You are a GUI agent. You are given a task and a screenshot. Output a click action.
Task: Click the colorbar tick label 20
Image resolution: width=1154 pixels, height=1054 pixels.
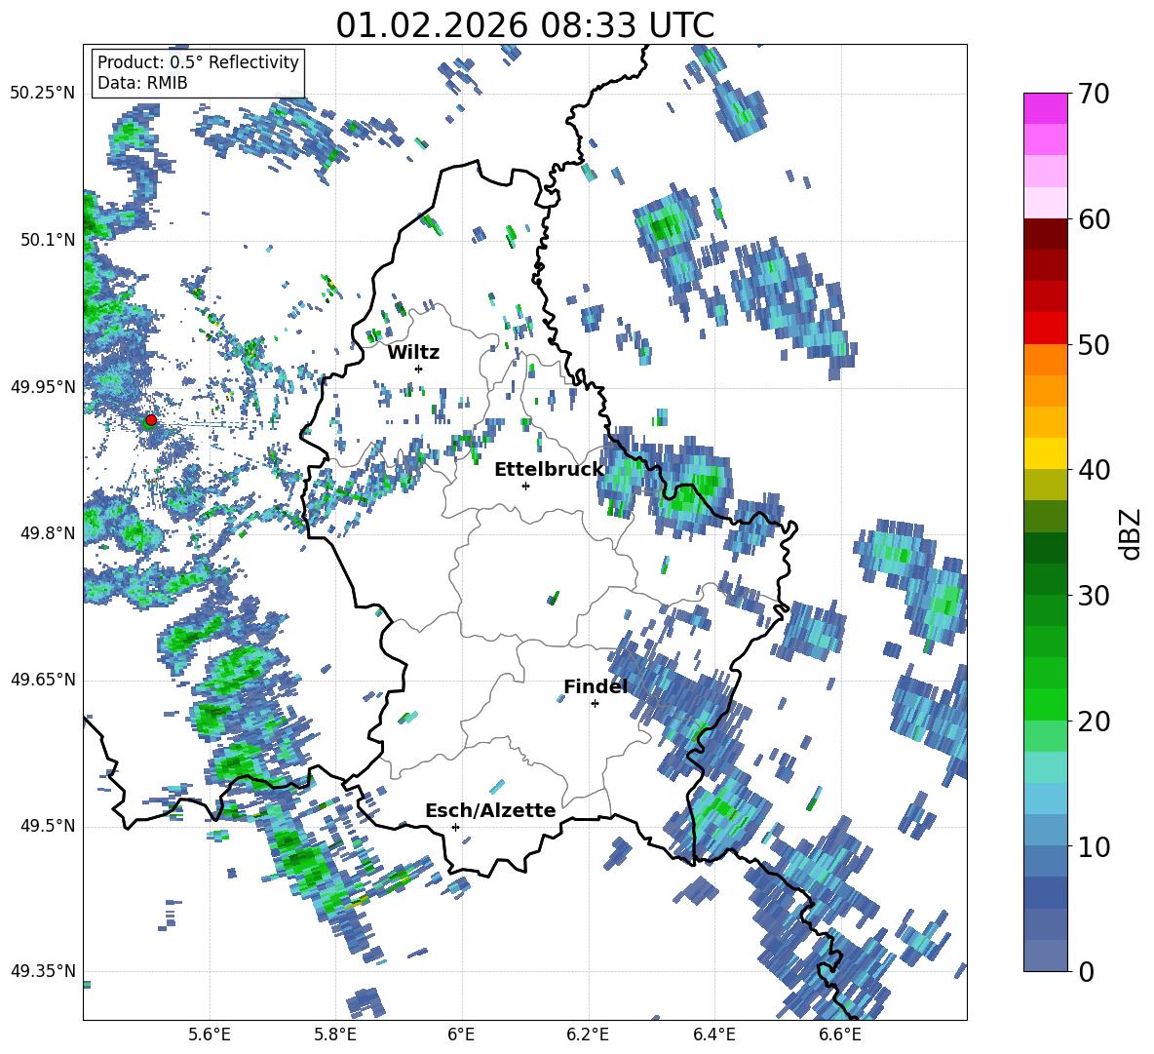pos(1093,722)
